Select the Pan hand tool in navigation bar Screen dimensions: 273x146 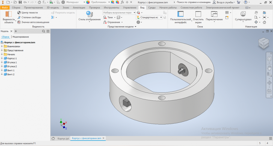[269, 67]
